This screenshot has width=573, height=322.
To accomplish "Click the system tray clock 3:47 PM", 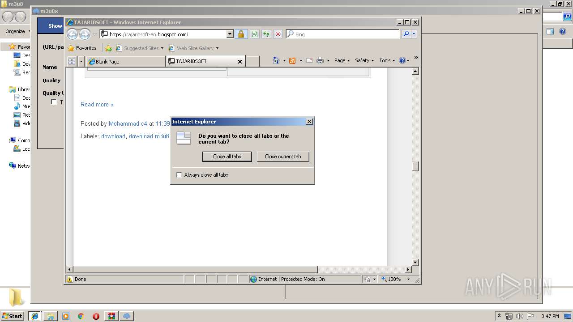I will pyautogui.click(x=550, y=316).
